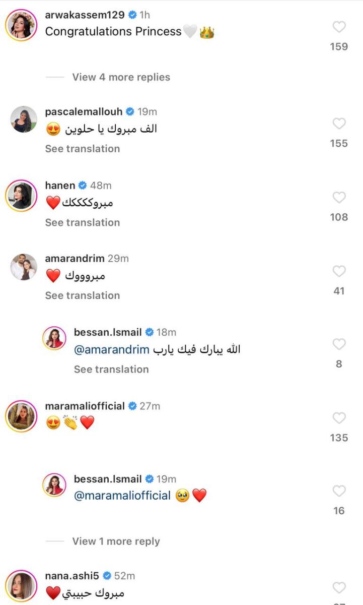Open hanen username profile
Viewport: 363px width, 605px height.
tap(60, 186)
